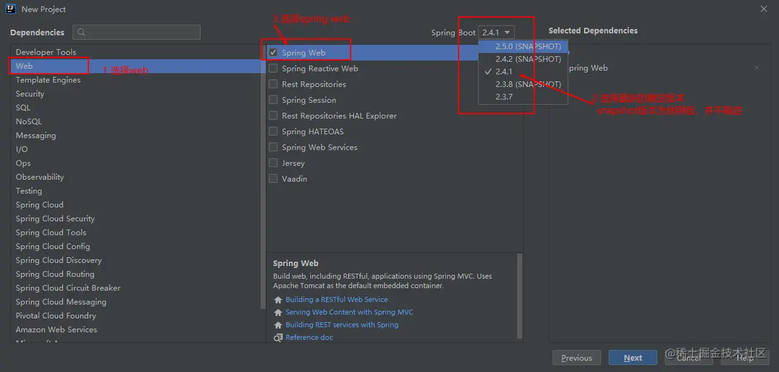Uncheck the Spring Web checkbox
This screenshot has height=372, width=779.
273,52
